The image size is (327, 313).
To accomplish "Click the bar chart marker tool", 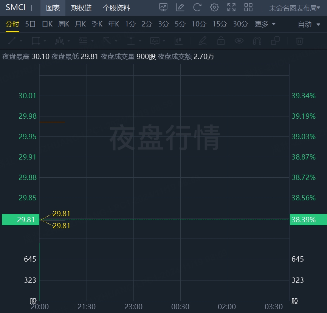I will 179,41.
